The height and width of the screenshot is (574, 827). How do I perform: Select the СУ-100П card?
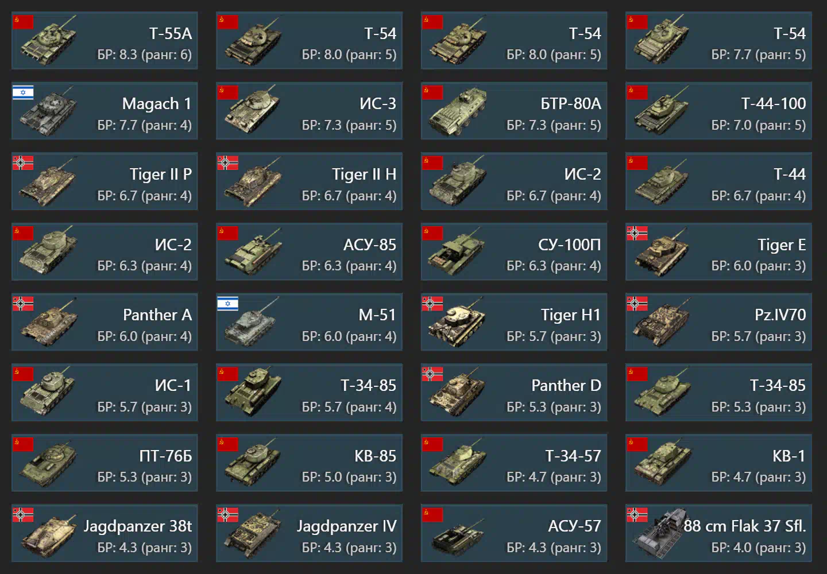514,252
